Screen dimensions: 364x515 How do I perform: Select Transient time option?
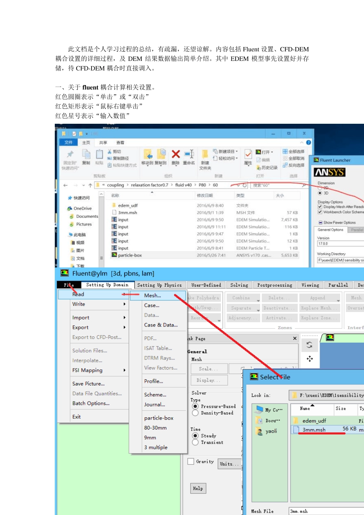click(195, 442)
